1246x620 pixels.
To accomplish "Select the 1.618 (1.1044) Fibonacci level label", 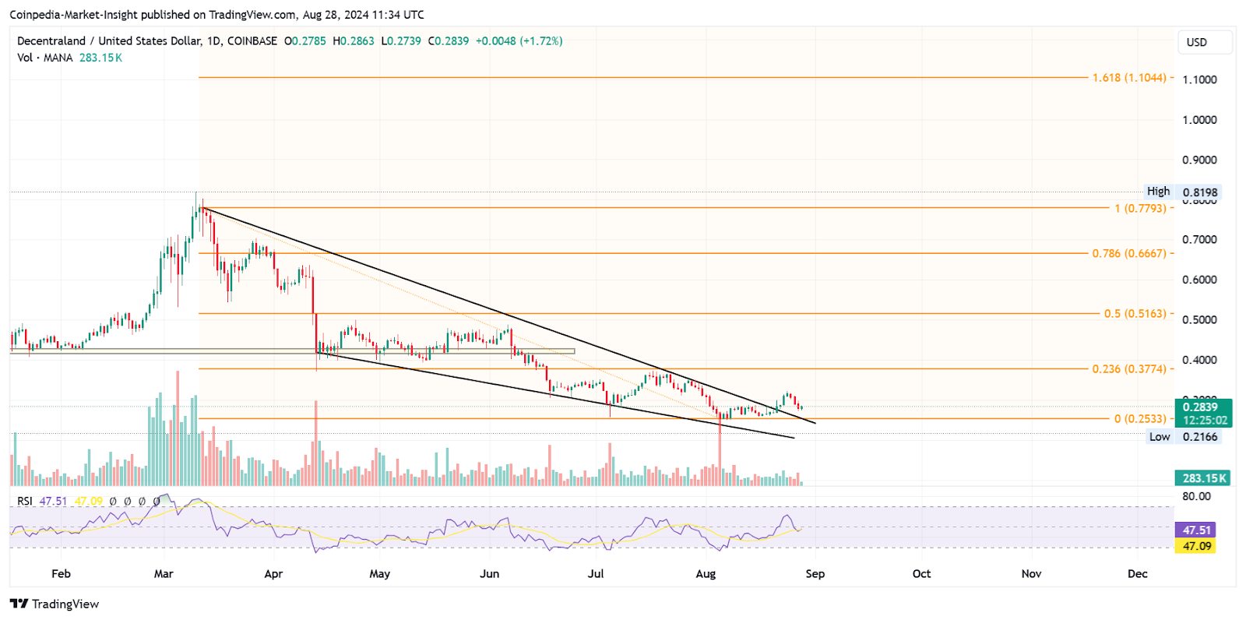I will 1129,78.
